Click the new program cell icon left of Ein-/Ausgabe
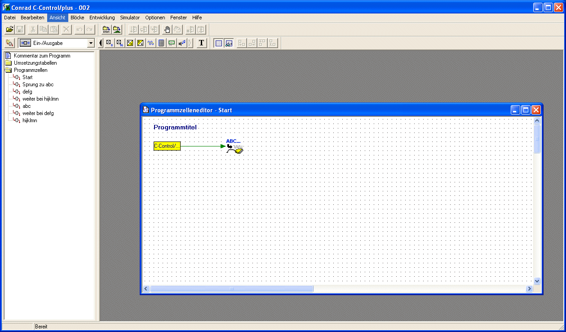 (x=9, y=43)
